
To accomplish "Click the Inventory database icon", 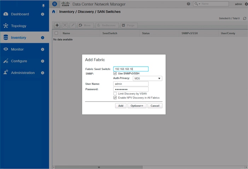I will (x=6, y=38).
